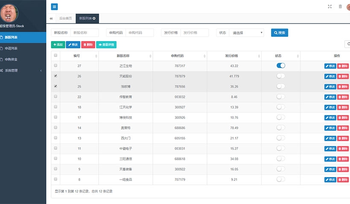Turn off the status switch for 之江生物

(280, 65)
